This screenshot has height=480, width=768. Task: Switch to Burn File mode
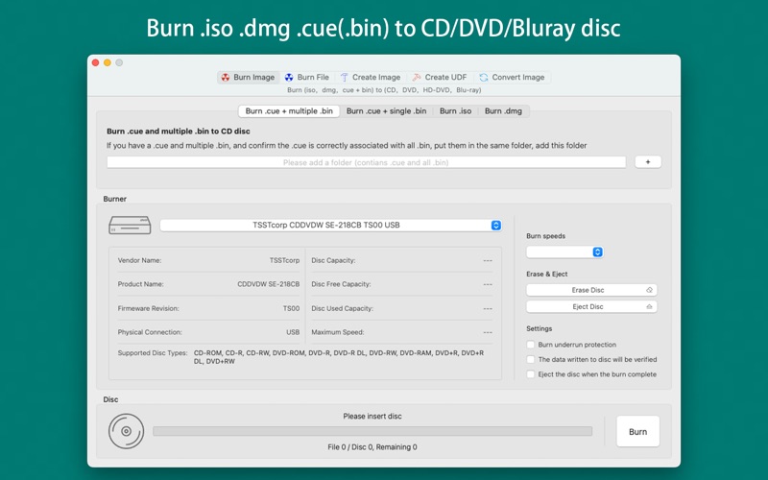[x=307, y=78]
